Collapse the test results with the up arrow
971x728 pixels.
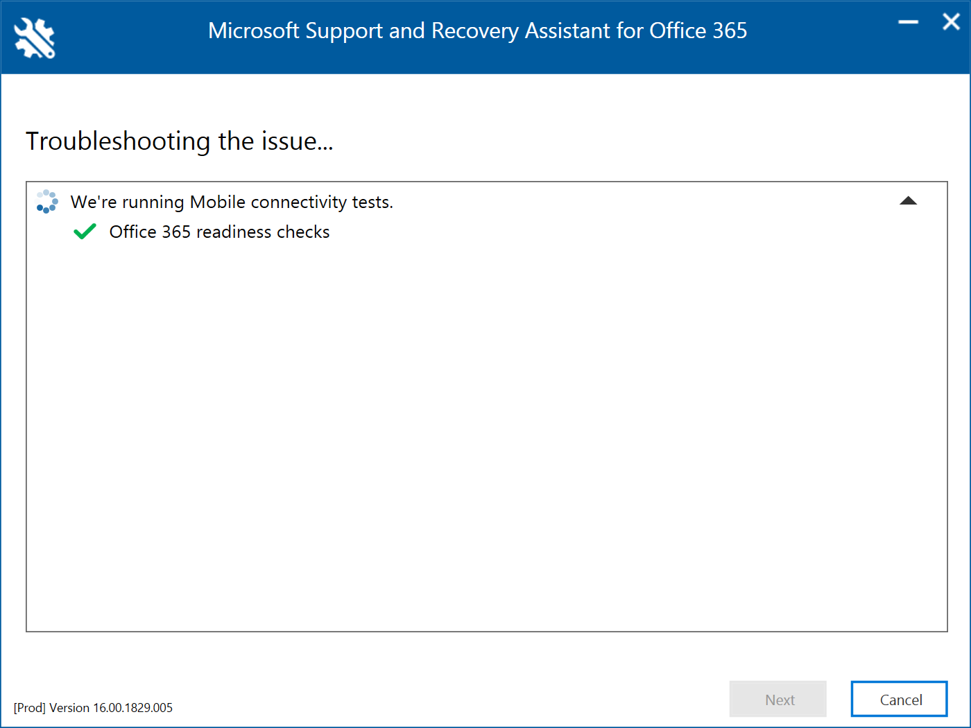(x=908, y=201)
